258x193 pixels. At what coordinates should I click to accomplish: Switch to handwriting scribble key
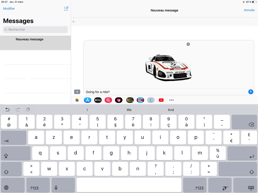pyautogui.click(x=220, y=185)
